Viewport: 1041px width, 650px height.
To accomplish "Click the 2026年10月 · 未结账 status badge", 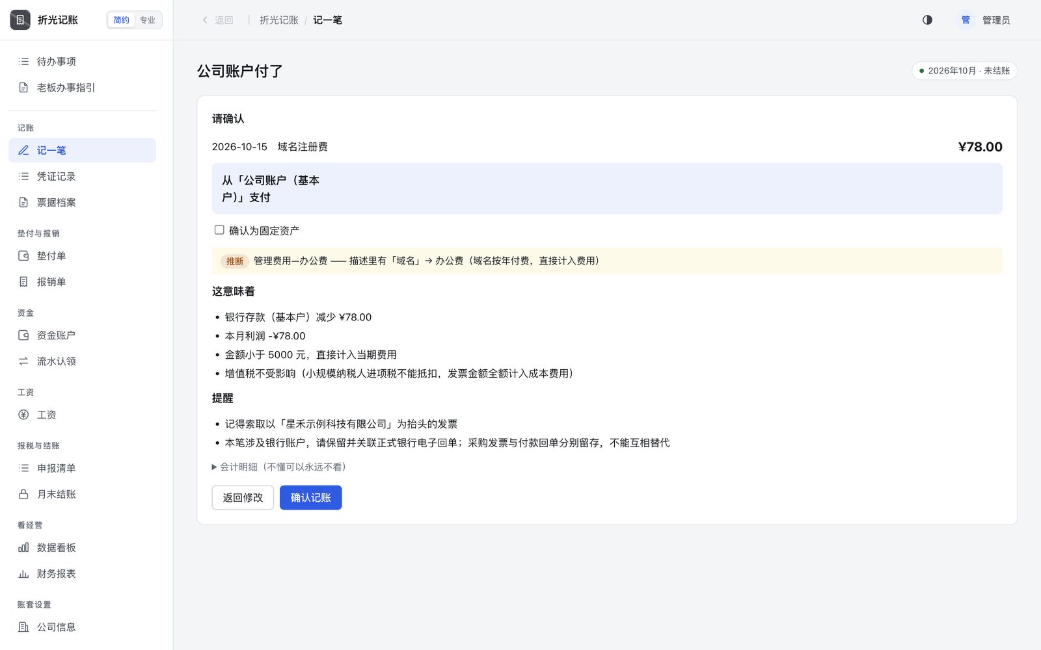I will (x=964, y=71).
